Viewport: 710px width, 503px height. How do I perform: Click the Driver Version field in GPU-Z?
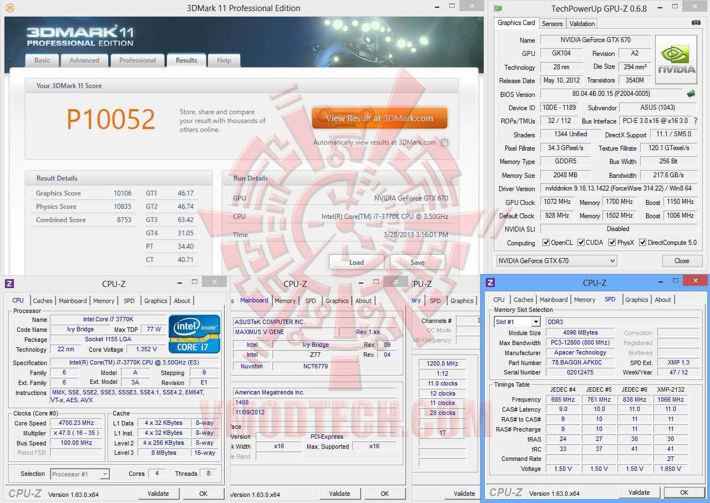pos(618,188)
